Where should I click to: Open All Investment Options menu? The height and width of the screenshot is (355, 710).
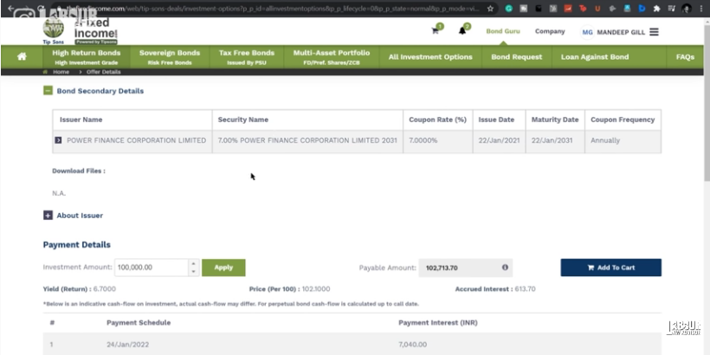[430, 57]
